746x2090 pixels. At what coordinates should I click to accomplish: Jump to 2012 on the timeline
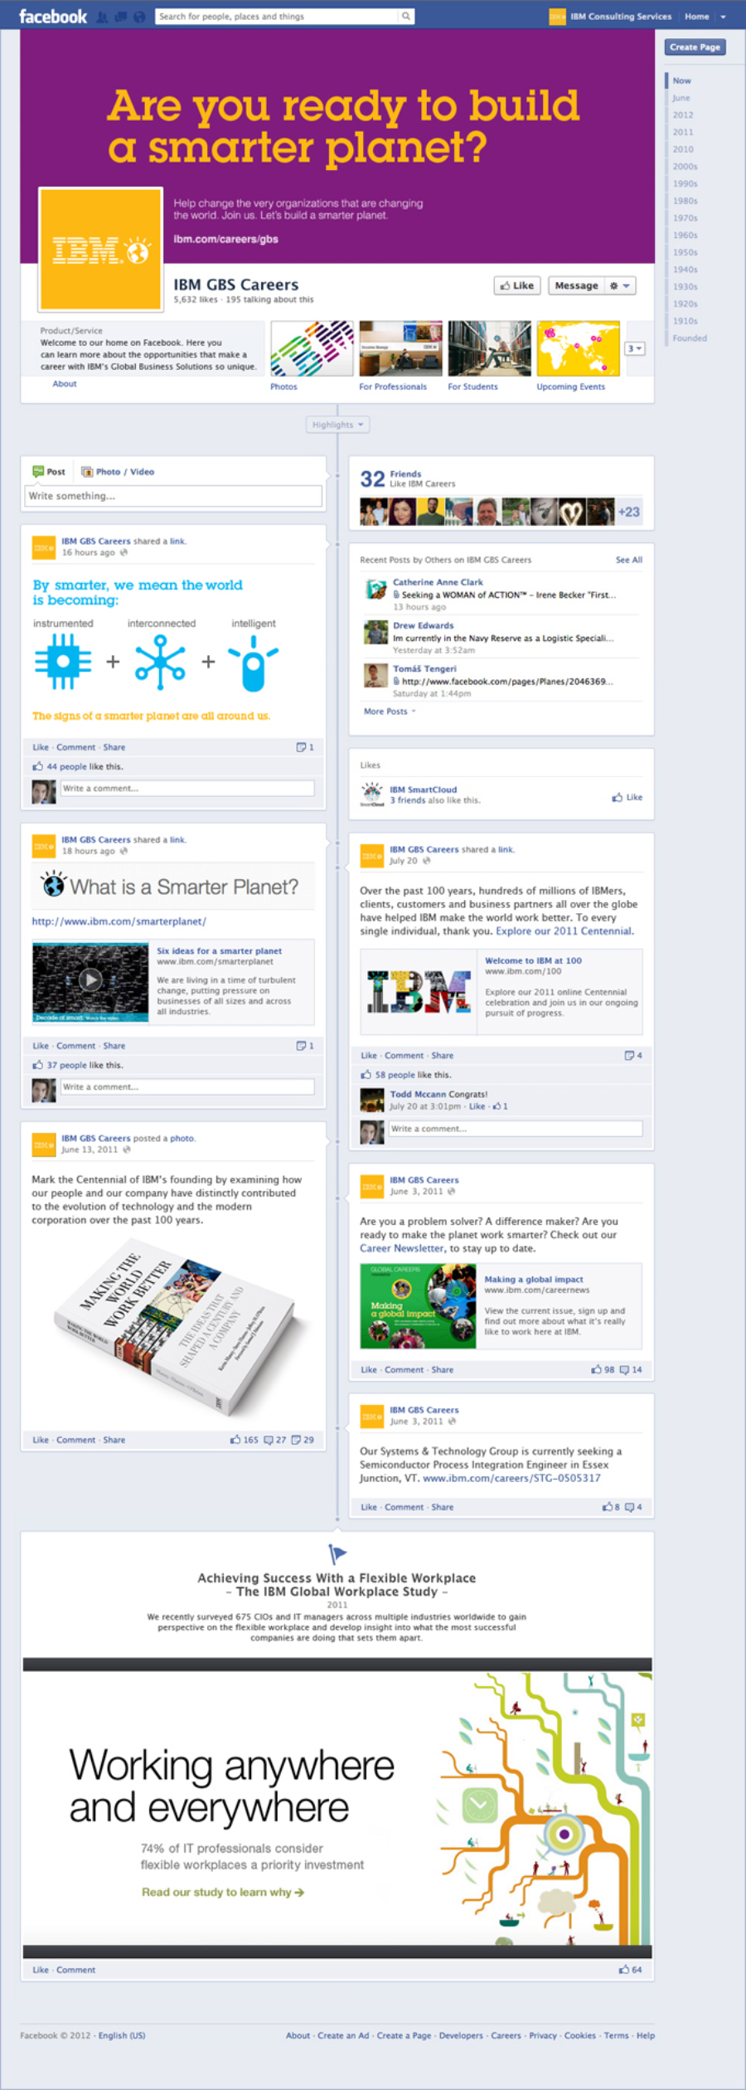pos(682,115)
